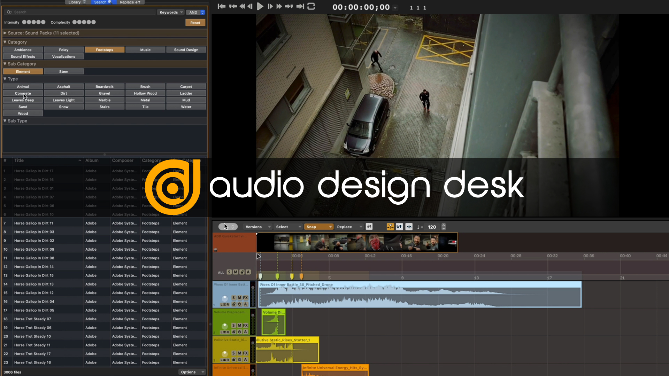
Task: Click the left-right arrows icon in the timeline toolbar
Action: (409, 227)
